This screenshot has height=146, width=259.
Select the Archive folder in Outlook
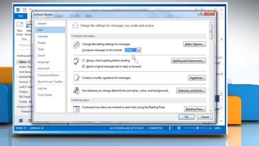[x=23, y=82]
